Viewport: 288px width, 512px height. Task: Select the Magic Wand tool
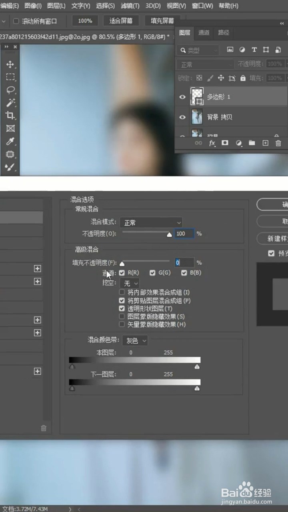(x=10, y=103)
